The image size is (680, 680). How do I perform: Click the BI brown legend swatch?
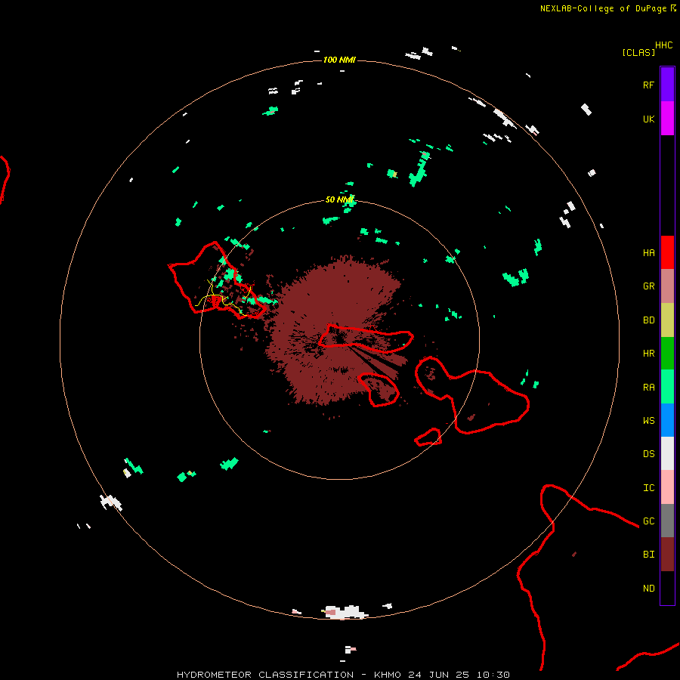[667, 555]
